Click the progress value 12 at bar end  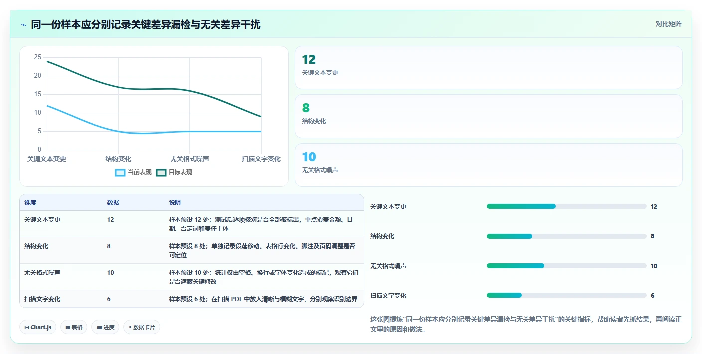click(654, 207)
